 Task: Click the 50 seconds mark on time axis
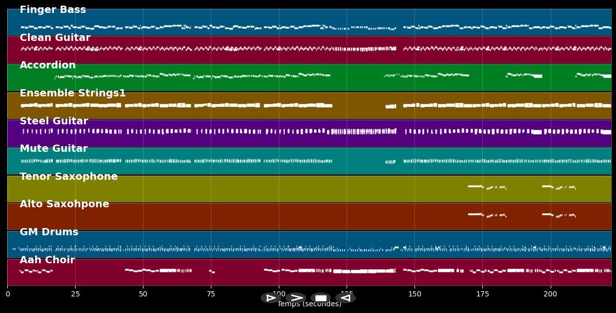click(143, 294)
